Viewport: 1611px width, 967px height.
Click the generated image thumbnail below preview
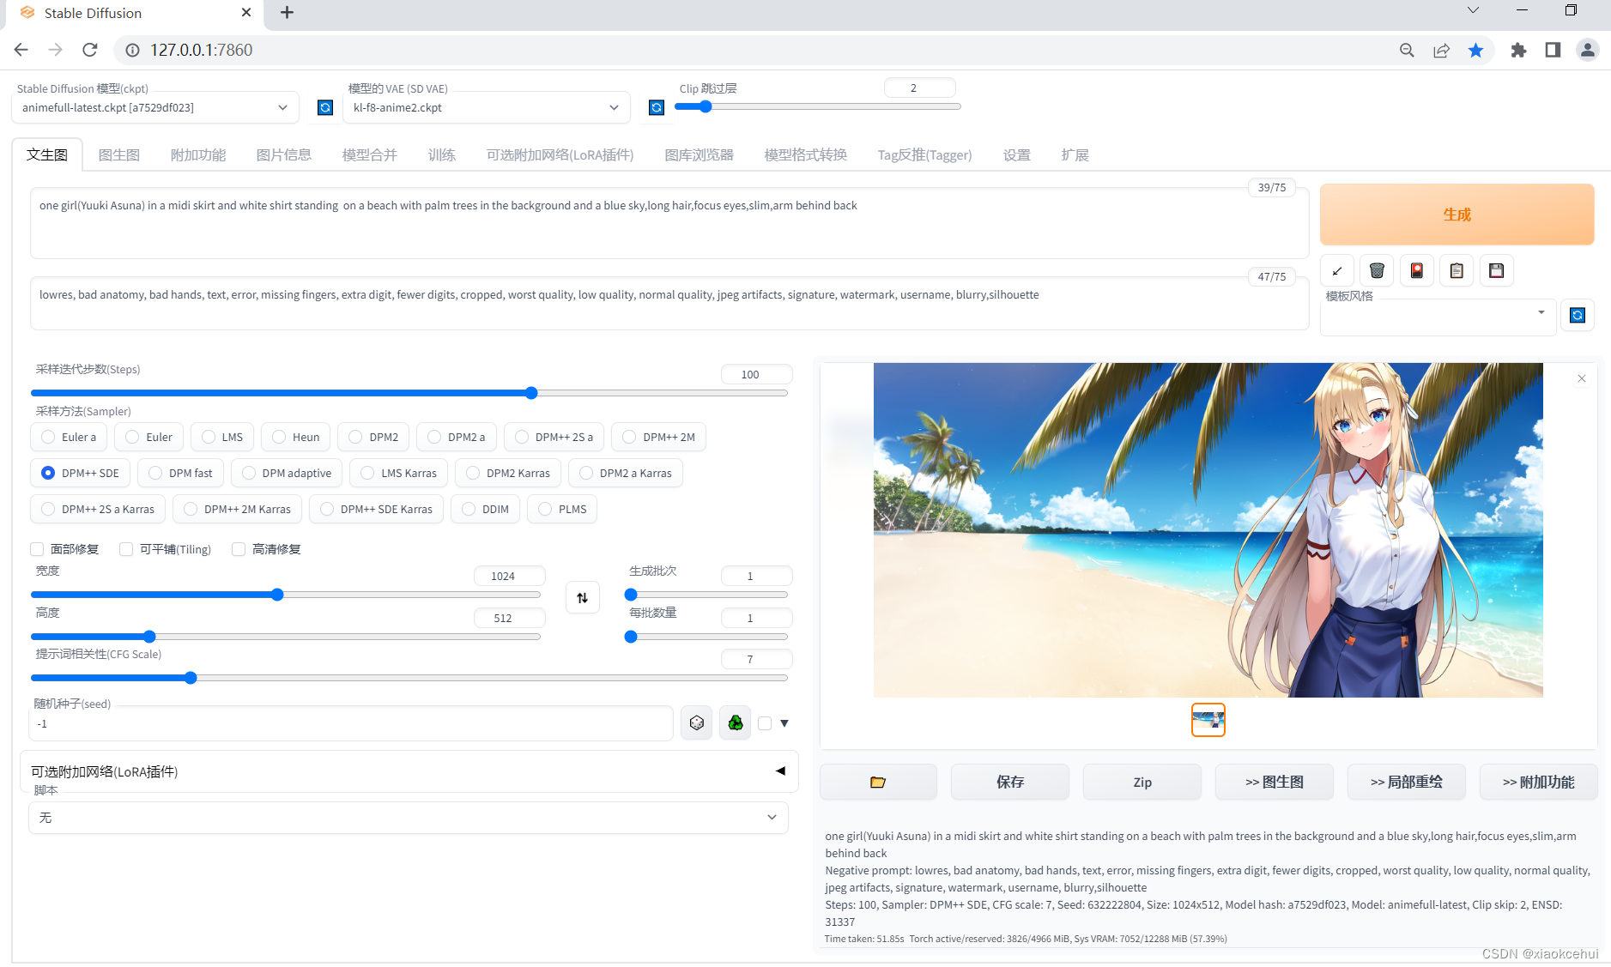click(1208, 720)
